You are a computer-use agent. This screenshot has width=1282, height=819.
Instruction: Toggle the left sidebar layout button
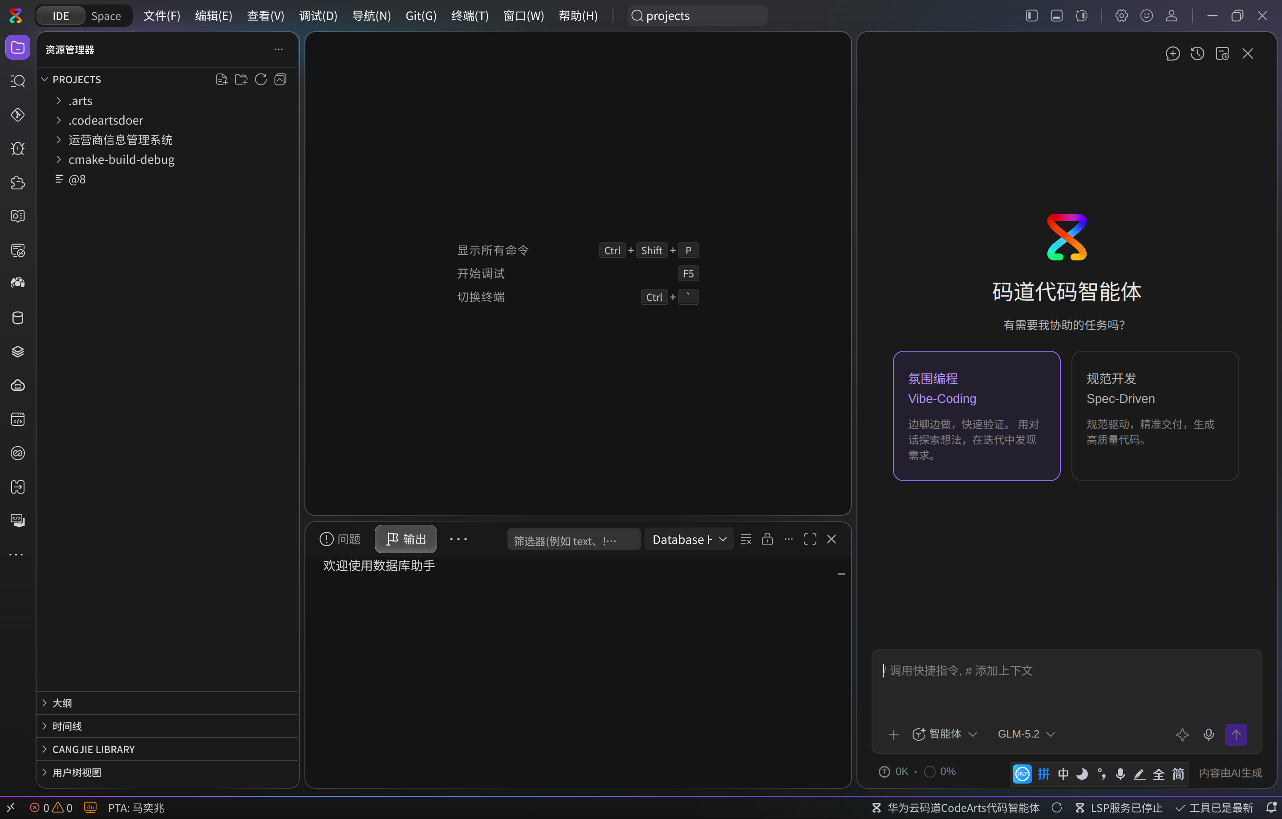point(1032,16)
